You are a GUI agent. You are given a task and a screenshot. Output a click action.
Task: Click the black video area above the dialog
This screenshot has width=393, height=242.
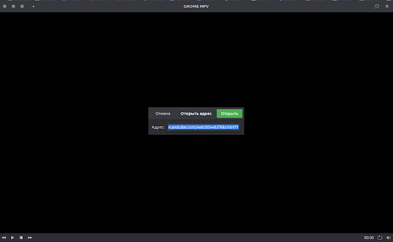tap(196, 60)
